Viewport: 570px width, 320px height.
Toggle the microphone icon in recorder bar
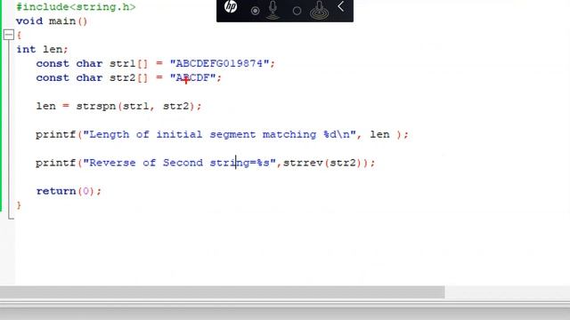273,10
